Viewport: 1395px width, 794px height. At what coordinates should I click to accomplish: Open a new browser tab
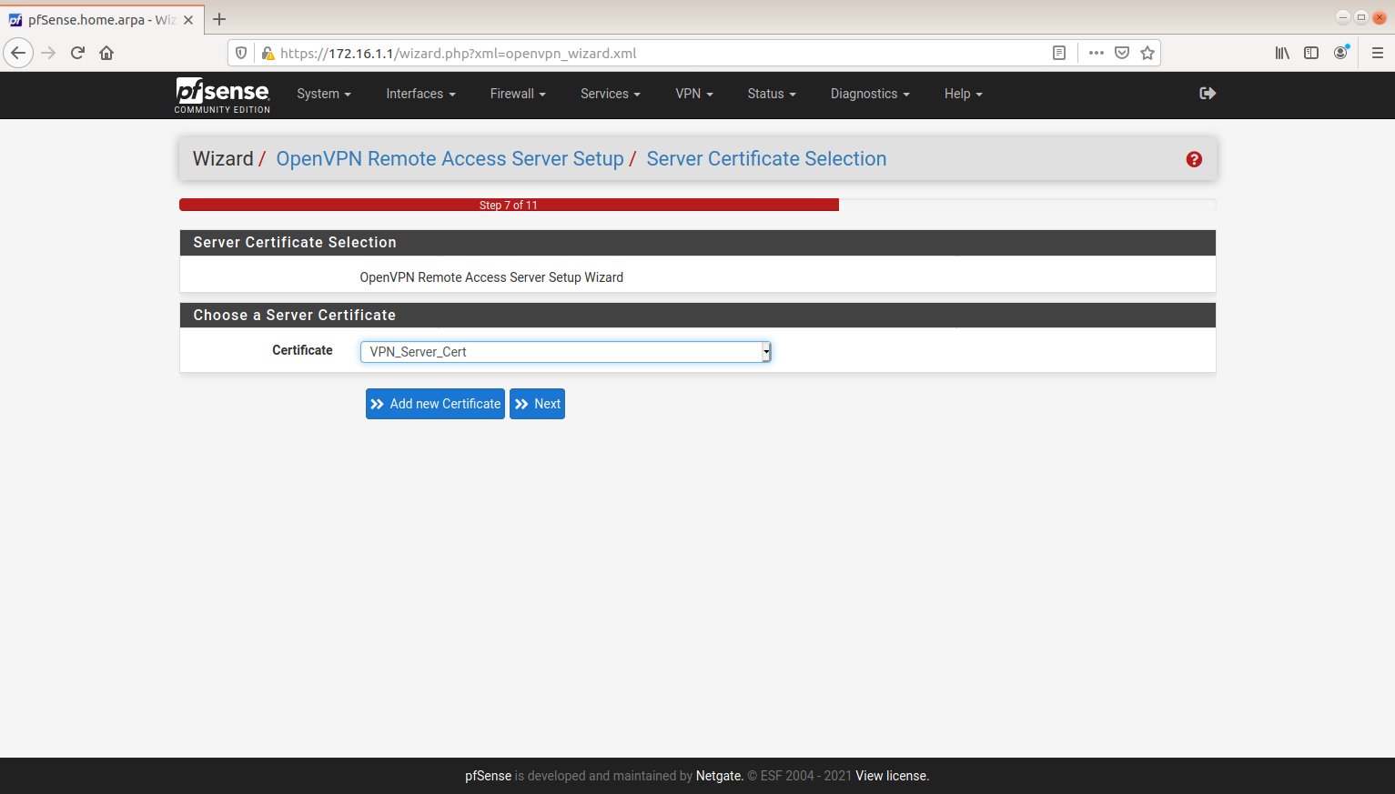(219, 19)
